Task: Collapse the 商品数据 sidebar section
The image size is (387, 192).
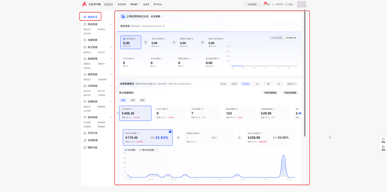Action: [111, 24]
